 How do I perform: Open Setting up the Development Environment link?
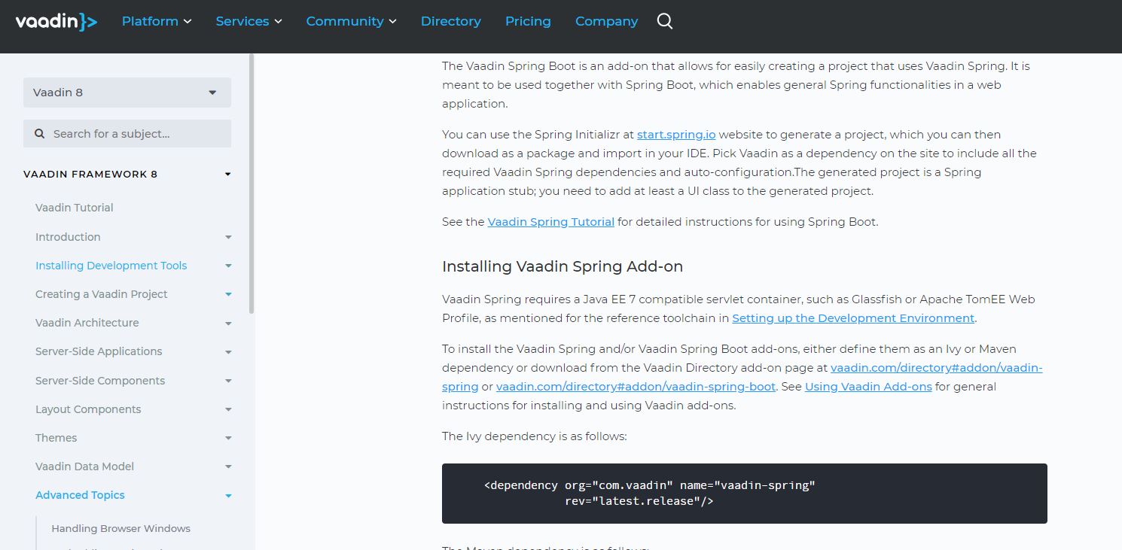coord(852,318)
